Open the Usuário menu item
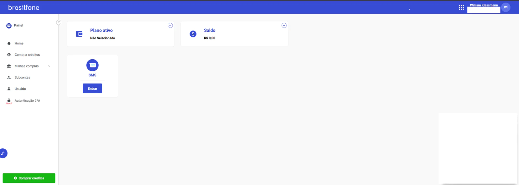Image resolution: width=519 pixels, height=185 pixels. (20, 89)
